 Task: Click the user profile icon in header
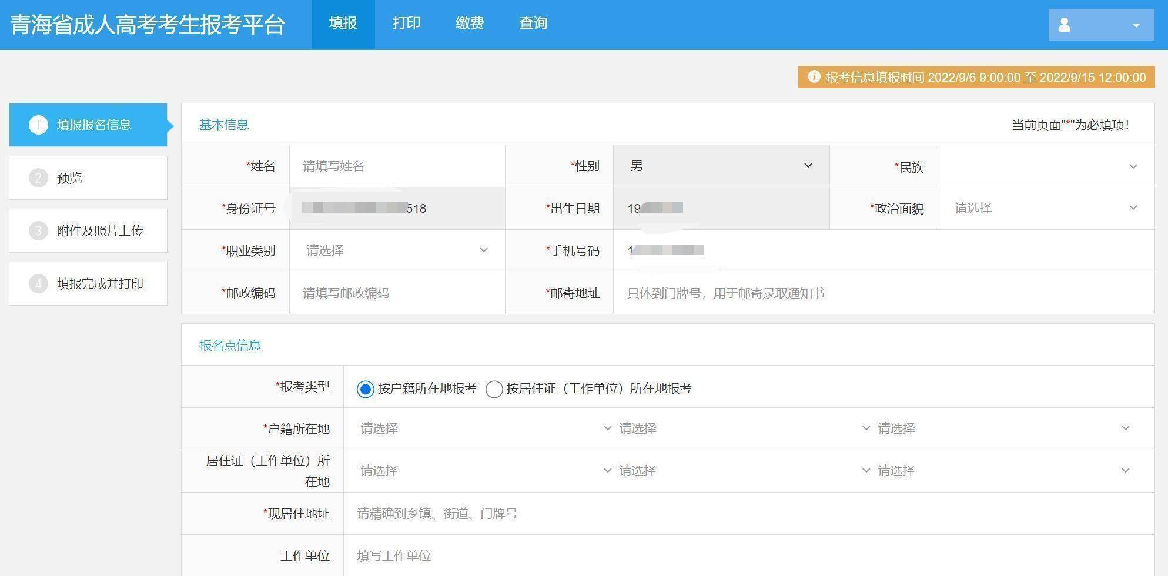[x=1064, y=25]
